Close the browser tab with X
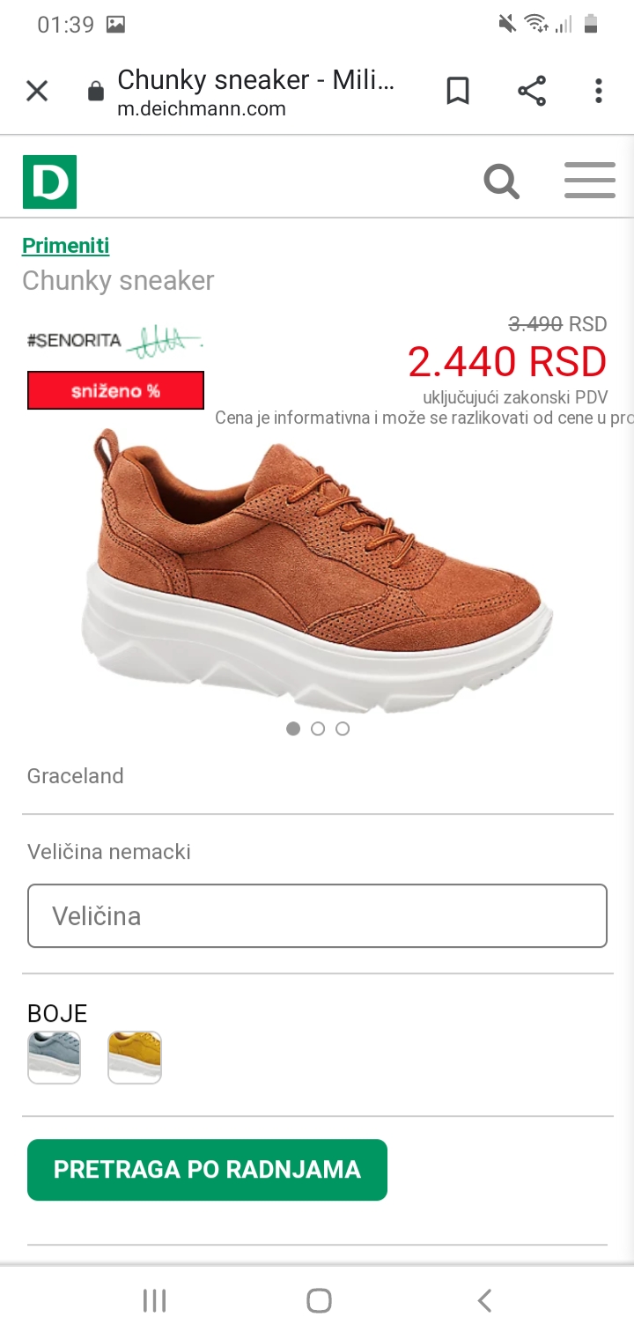This screenshot has height=1339, width=634. click(x=37, y=91)
